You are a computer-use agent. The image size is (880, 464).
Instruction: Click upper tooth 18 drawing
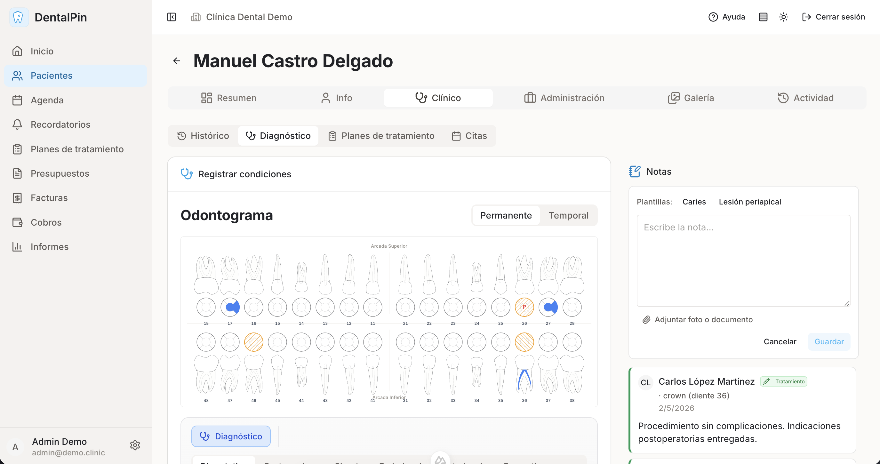coord(206,275)
